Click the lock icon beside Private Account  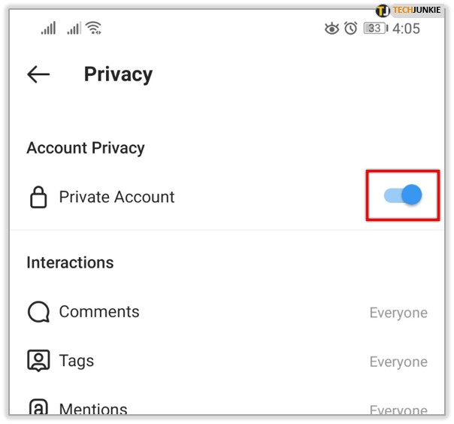click(38, 197)
